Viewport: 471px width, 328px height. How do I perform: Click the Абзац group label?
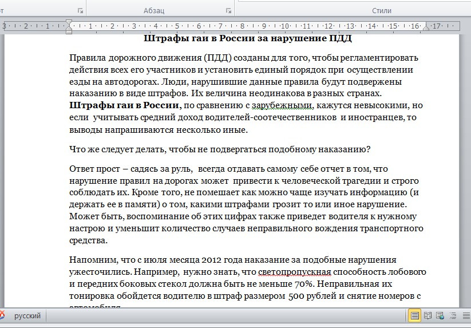[154, 11]
